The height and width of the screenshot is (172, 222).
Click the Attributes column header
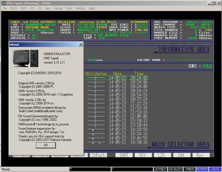pyautogui.click(x=96, y=74)
